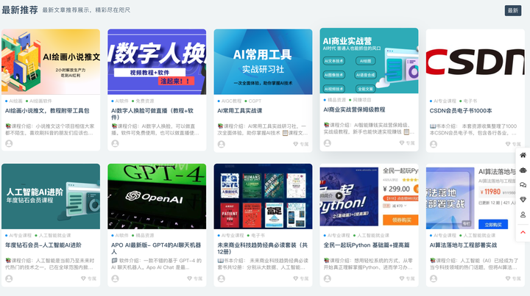Click author avatar on 全民一起玩Python card
This screenshot has height=296, width=530.
[x=328, y=278]
